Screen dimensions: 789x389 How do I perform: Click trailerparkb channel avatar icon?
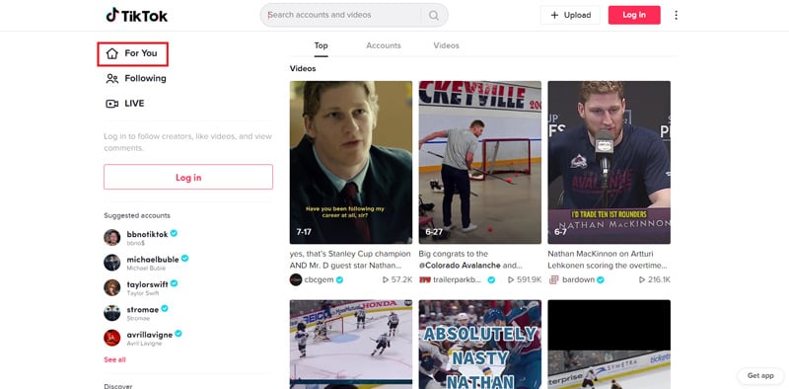425,279
